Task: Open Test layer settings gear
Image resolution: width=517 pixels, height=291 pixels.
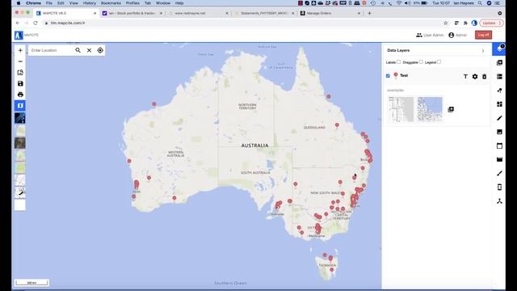Action: [x=475, y=77]
